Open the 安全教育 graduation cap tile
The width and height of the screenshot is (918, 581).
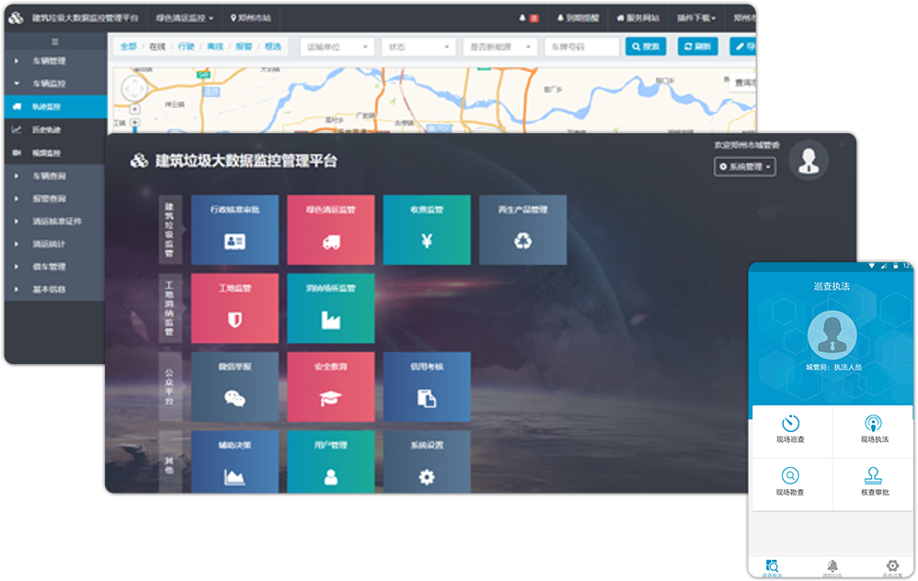point(330,387)
